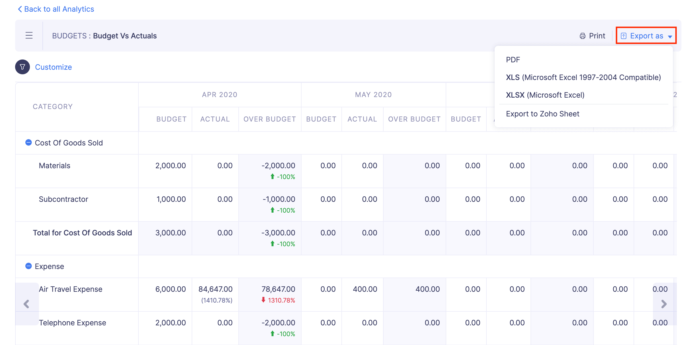Screen dimensions: 686x345
Task: Choose Export to Zoho Sheet
Action: click(542, 114)
